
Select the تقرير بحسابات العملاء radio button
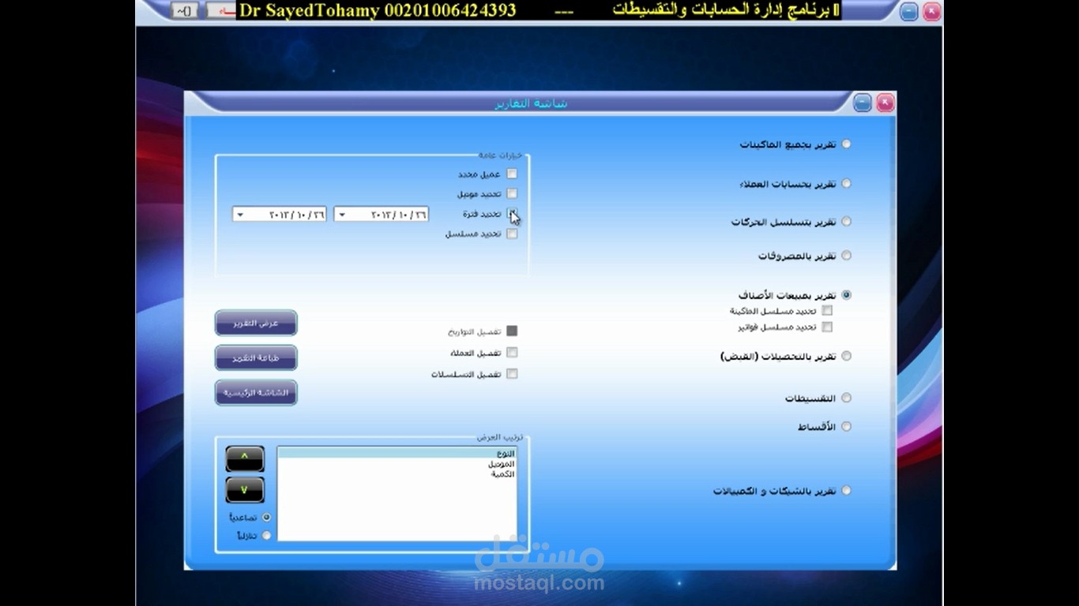coord(846,183)
